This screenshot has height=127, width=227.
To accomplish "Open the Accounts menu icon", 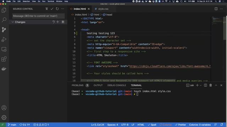I will click(x=4, y=108).
